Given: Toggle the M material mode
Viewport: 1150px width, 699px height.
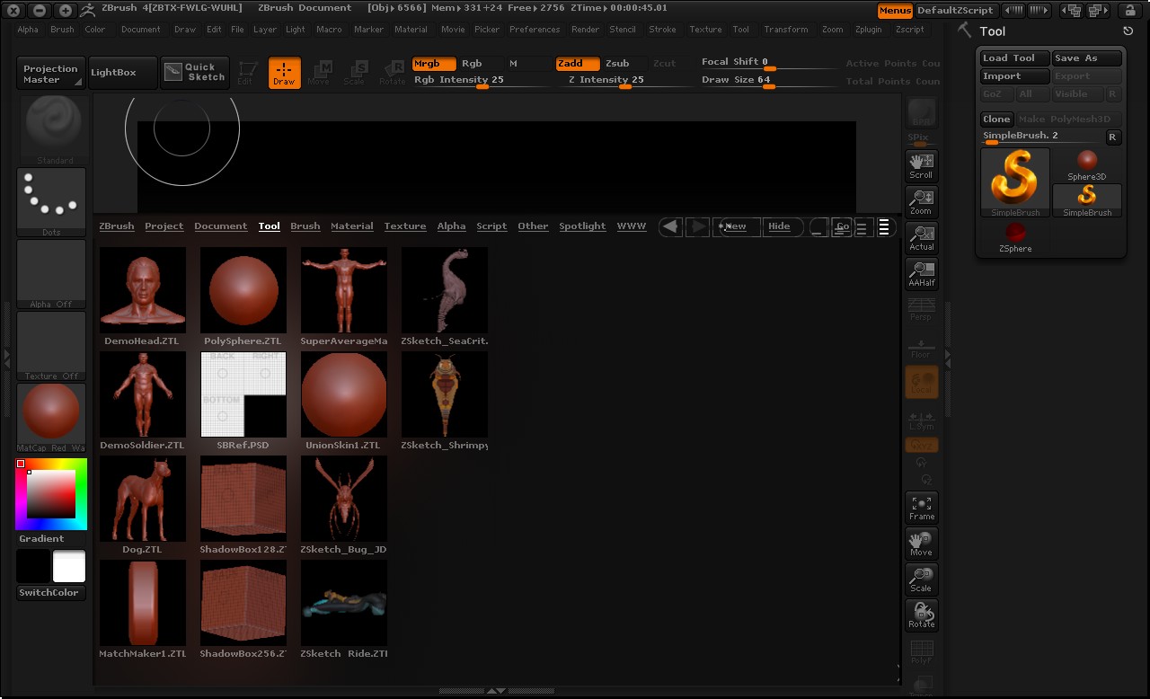Looking at the screenshot, I should pyautogui.click(x=513, y=64).
